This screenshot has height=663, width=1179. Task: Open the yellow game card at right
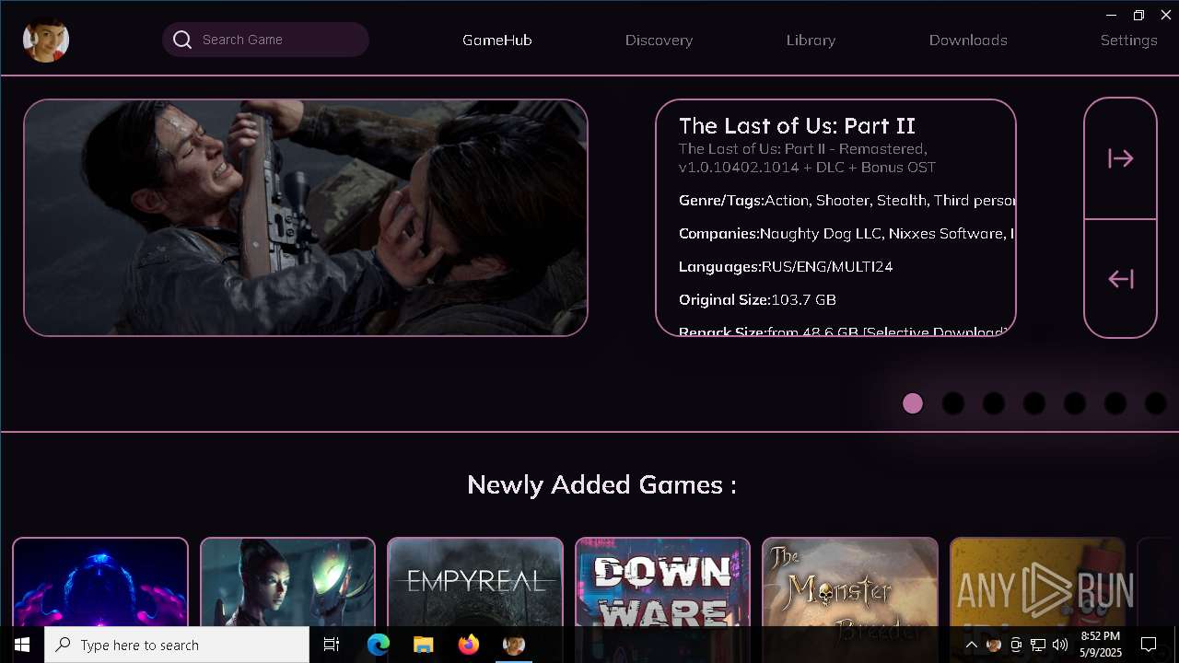[1037, 582]
